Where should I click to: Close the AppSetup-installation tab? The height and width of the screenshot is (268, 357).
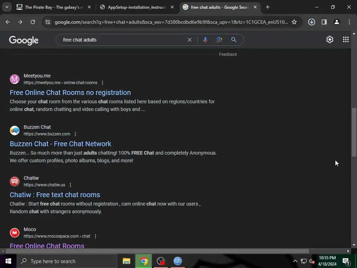[x=172, y=7]
